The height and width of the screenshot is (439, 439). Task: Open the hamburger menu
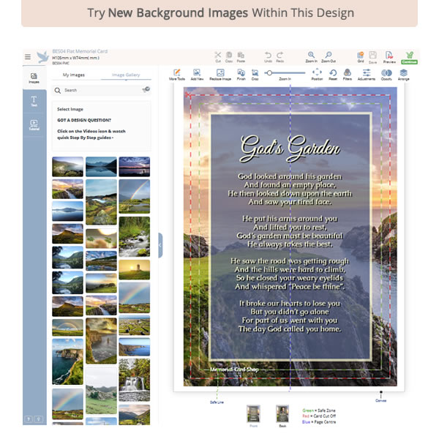(28, 56)
